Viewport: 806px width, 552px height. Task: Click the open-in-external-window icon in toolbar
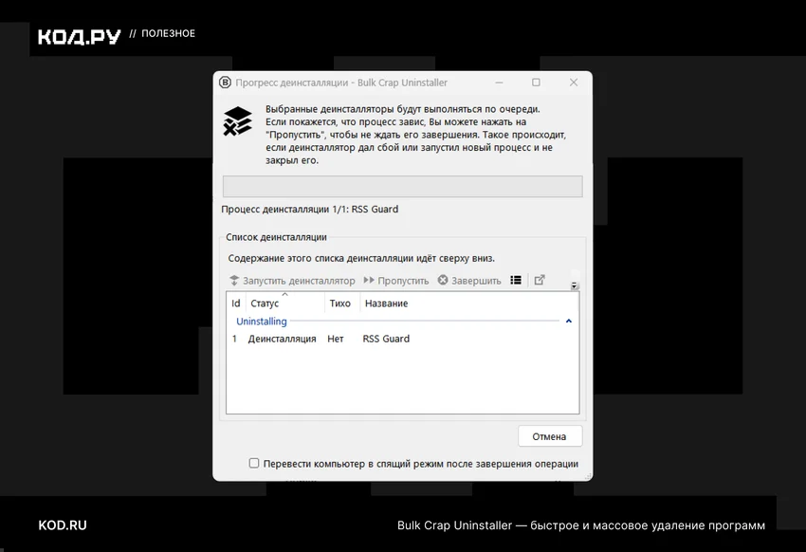[x=540, y=280]
